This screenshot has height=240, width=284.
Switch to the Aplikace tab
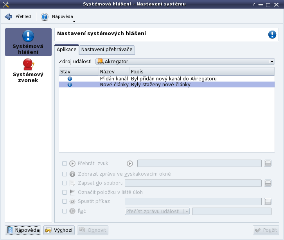tap(67, 49)
